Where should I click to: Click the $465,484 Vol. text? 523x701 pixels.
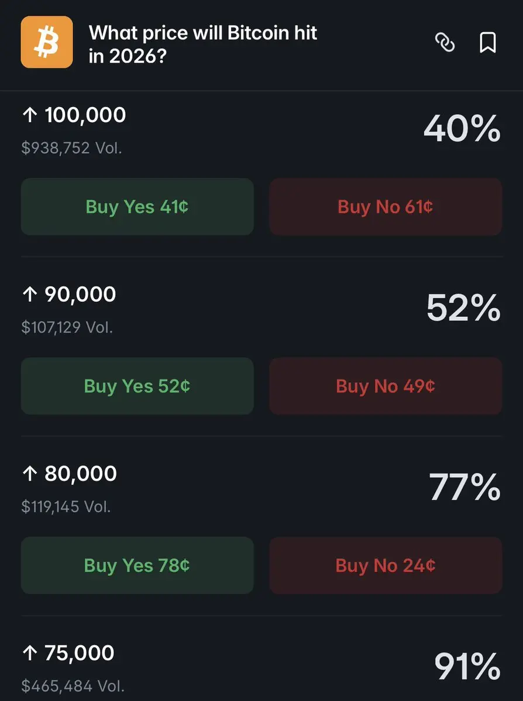pos(73,685)
